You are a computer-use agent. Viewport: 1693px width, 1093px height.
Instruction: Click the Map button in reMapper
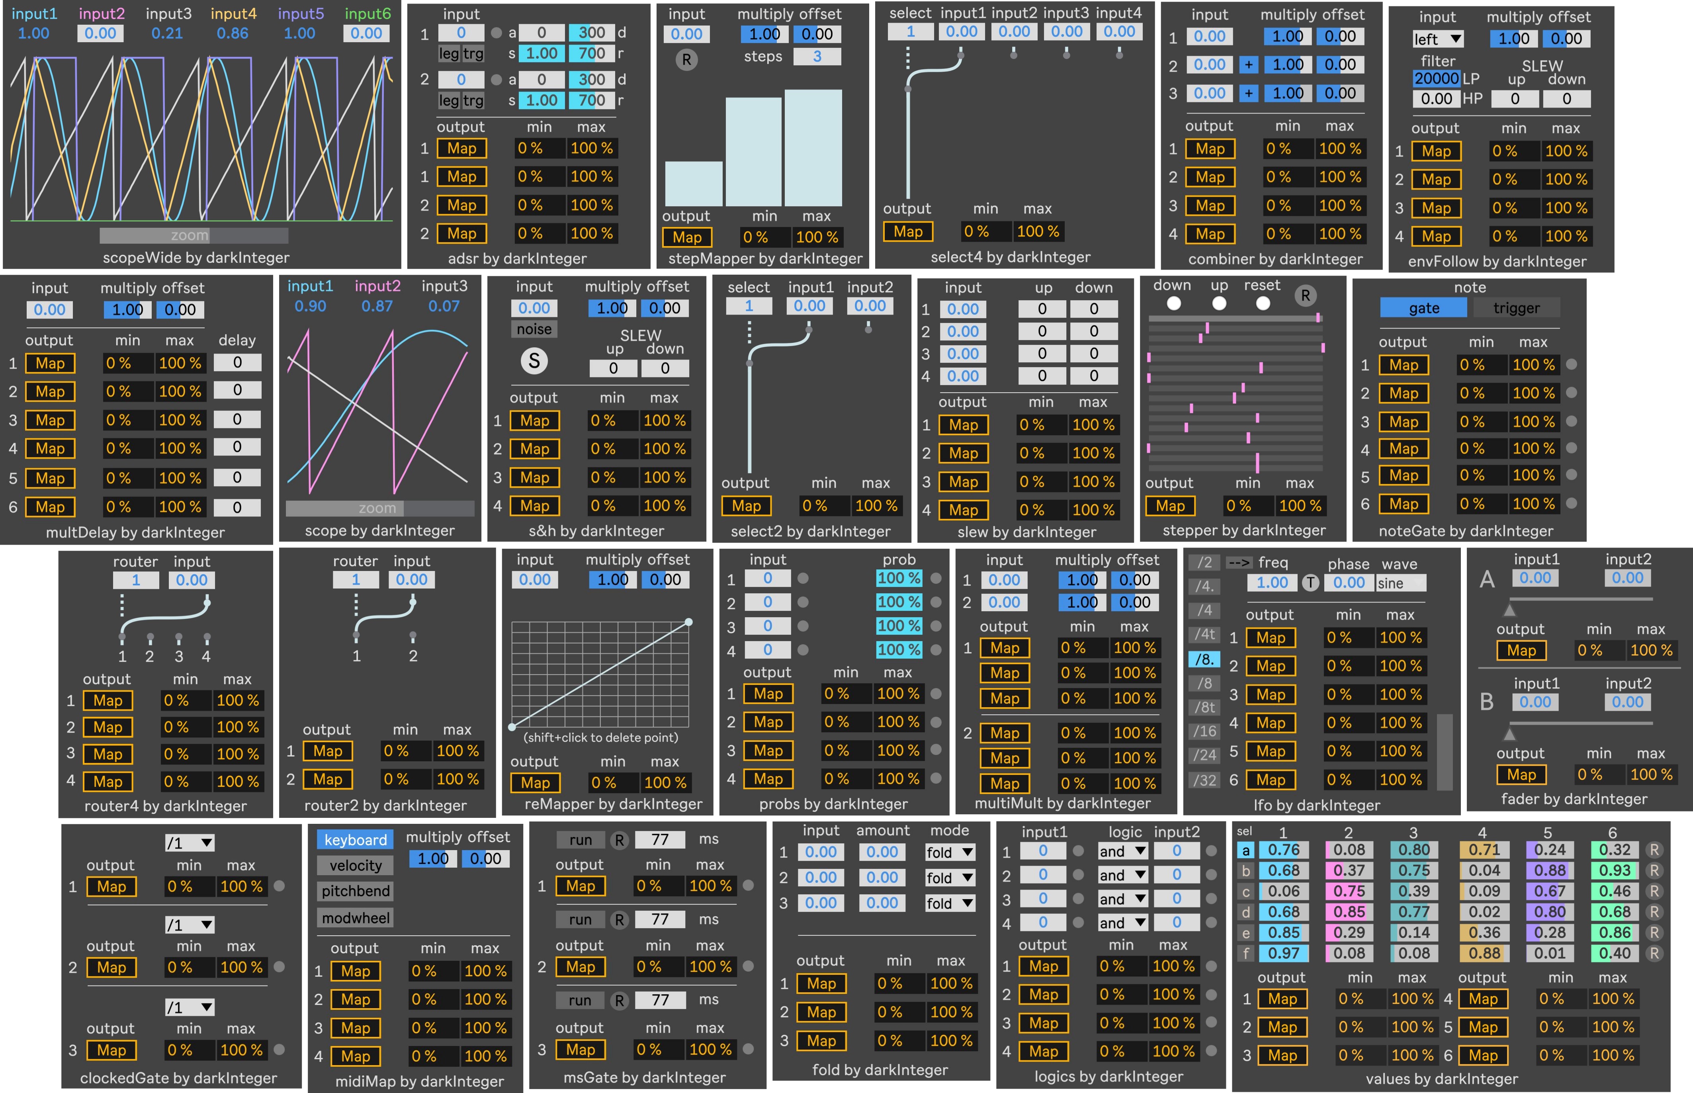click(535, 783)
